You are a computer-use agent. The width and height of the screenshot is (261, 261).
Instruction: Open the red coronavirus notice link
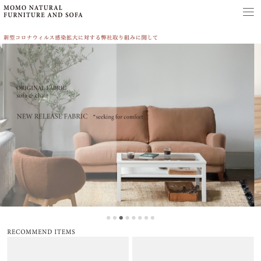point(81,37)
